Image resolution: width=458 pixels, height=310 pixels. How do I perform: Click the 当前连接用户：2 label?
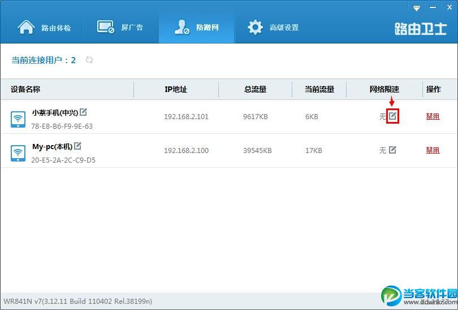(44, 60)
